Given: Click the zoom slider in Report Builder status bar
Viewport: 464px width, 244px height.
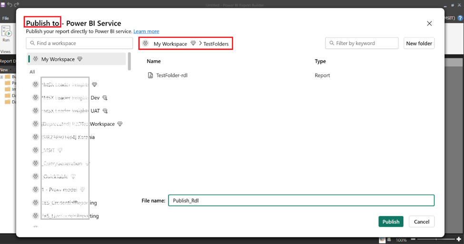Looking at the screenshot, I should coord(436,239).
